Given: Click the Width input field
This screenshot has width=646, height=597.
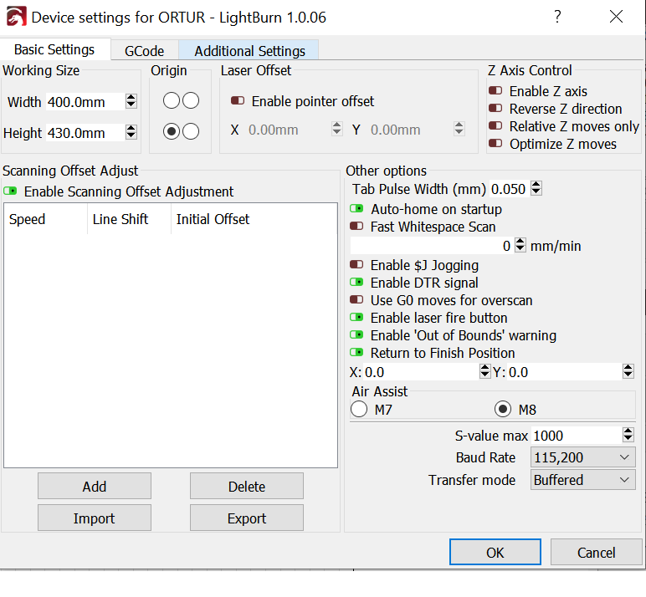Looking at the screenshot, I should pos(85,102).
